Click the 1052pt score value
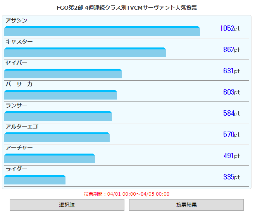 (229, 28)
